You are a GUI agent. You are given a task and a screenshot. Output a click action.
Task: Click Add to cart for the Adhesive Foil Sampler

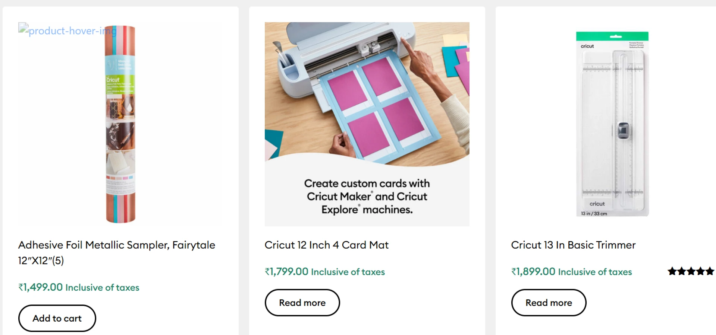coord(57,318)
